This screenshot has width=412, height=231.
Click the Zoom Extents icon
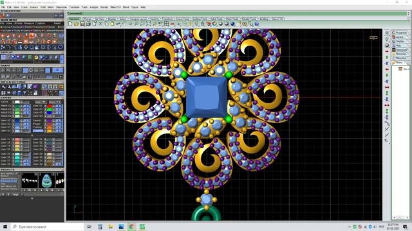click(149, 24)
